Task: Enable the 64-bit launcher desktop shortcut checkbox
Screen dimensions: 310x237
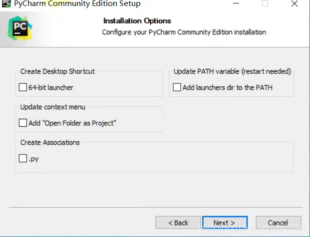Action: point(23,87)
